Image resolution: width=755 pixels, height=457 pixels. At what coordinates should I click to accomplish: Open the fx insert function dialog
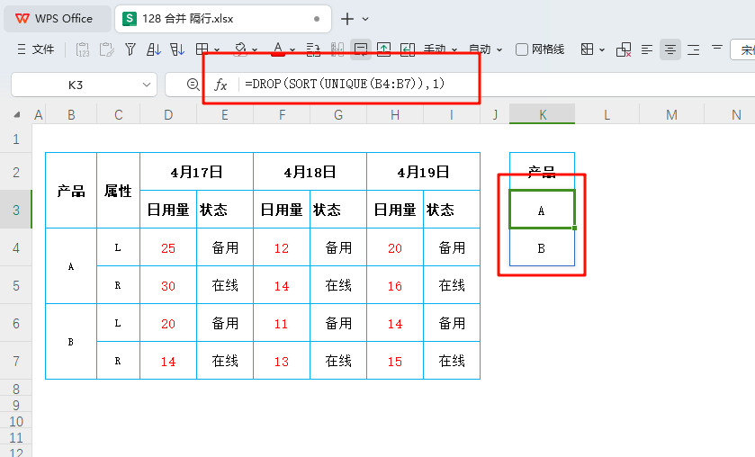click(220, 85)
